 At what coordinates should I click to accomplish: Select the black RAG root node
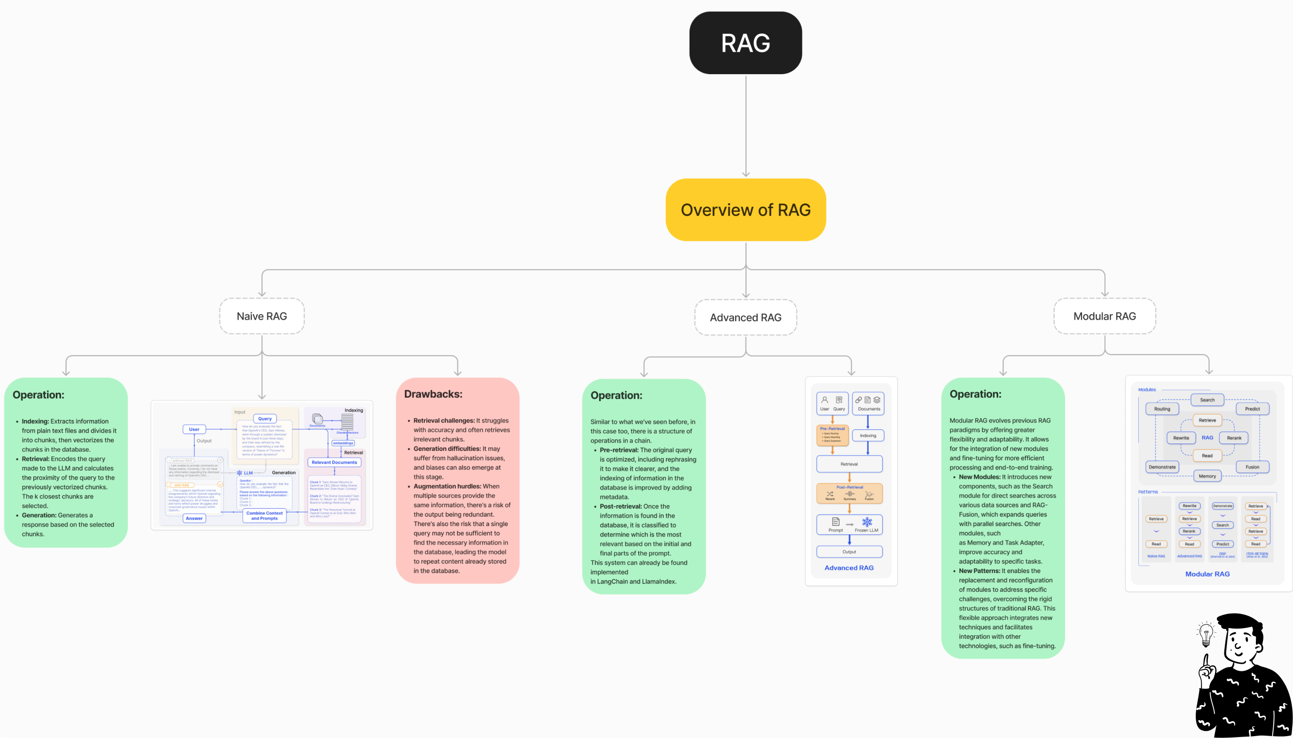745,43
